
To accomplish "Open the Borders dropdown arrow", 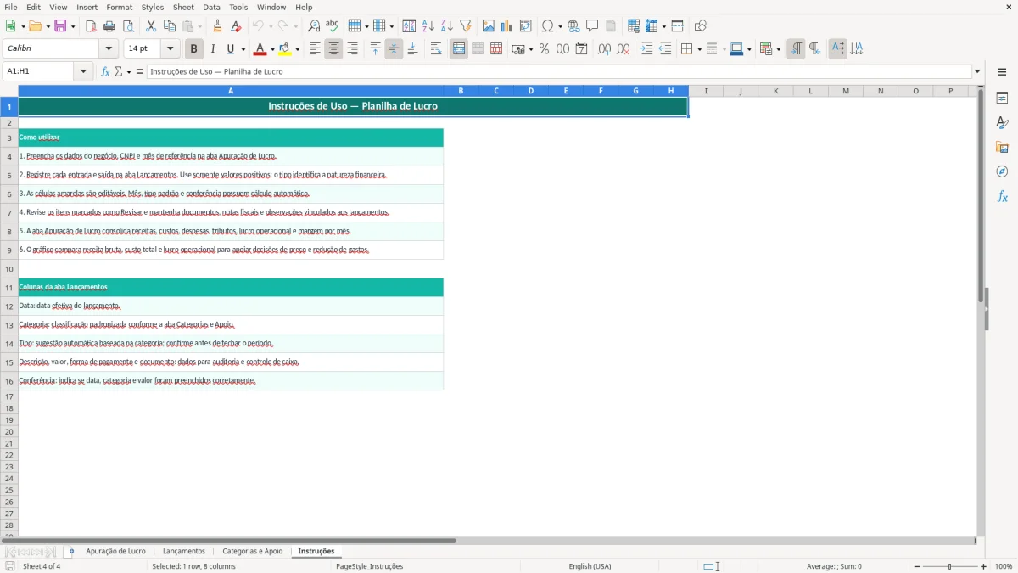I will pos(699,49).
